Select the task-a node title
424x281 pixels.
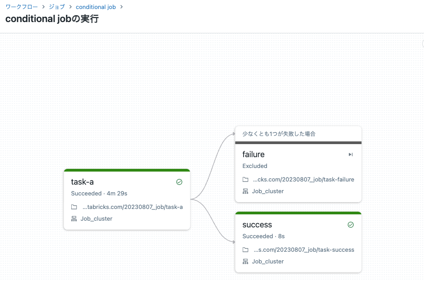[x=83, y=182]
